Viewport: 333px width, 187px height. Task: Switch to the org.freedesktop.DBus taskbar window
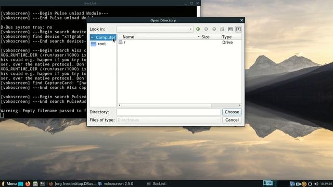tap(73, 184)
